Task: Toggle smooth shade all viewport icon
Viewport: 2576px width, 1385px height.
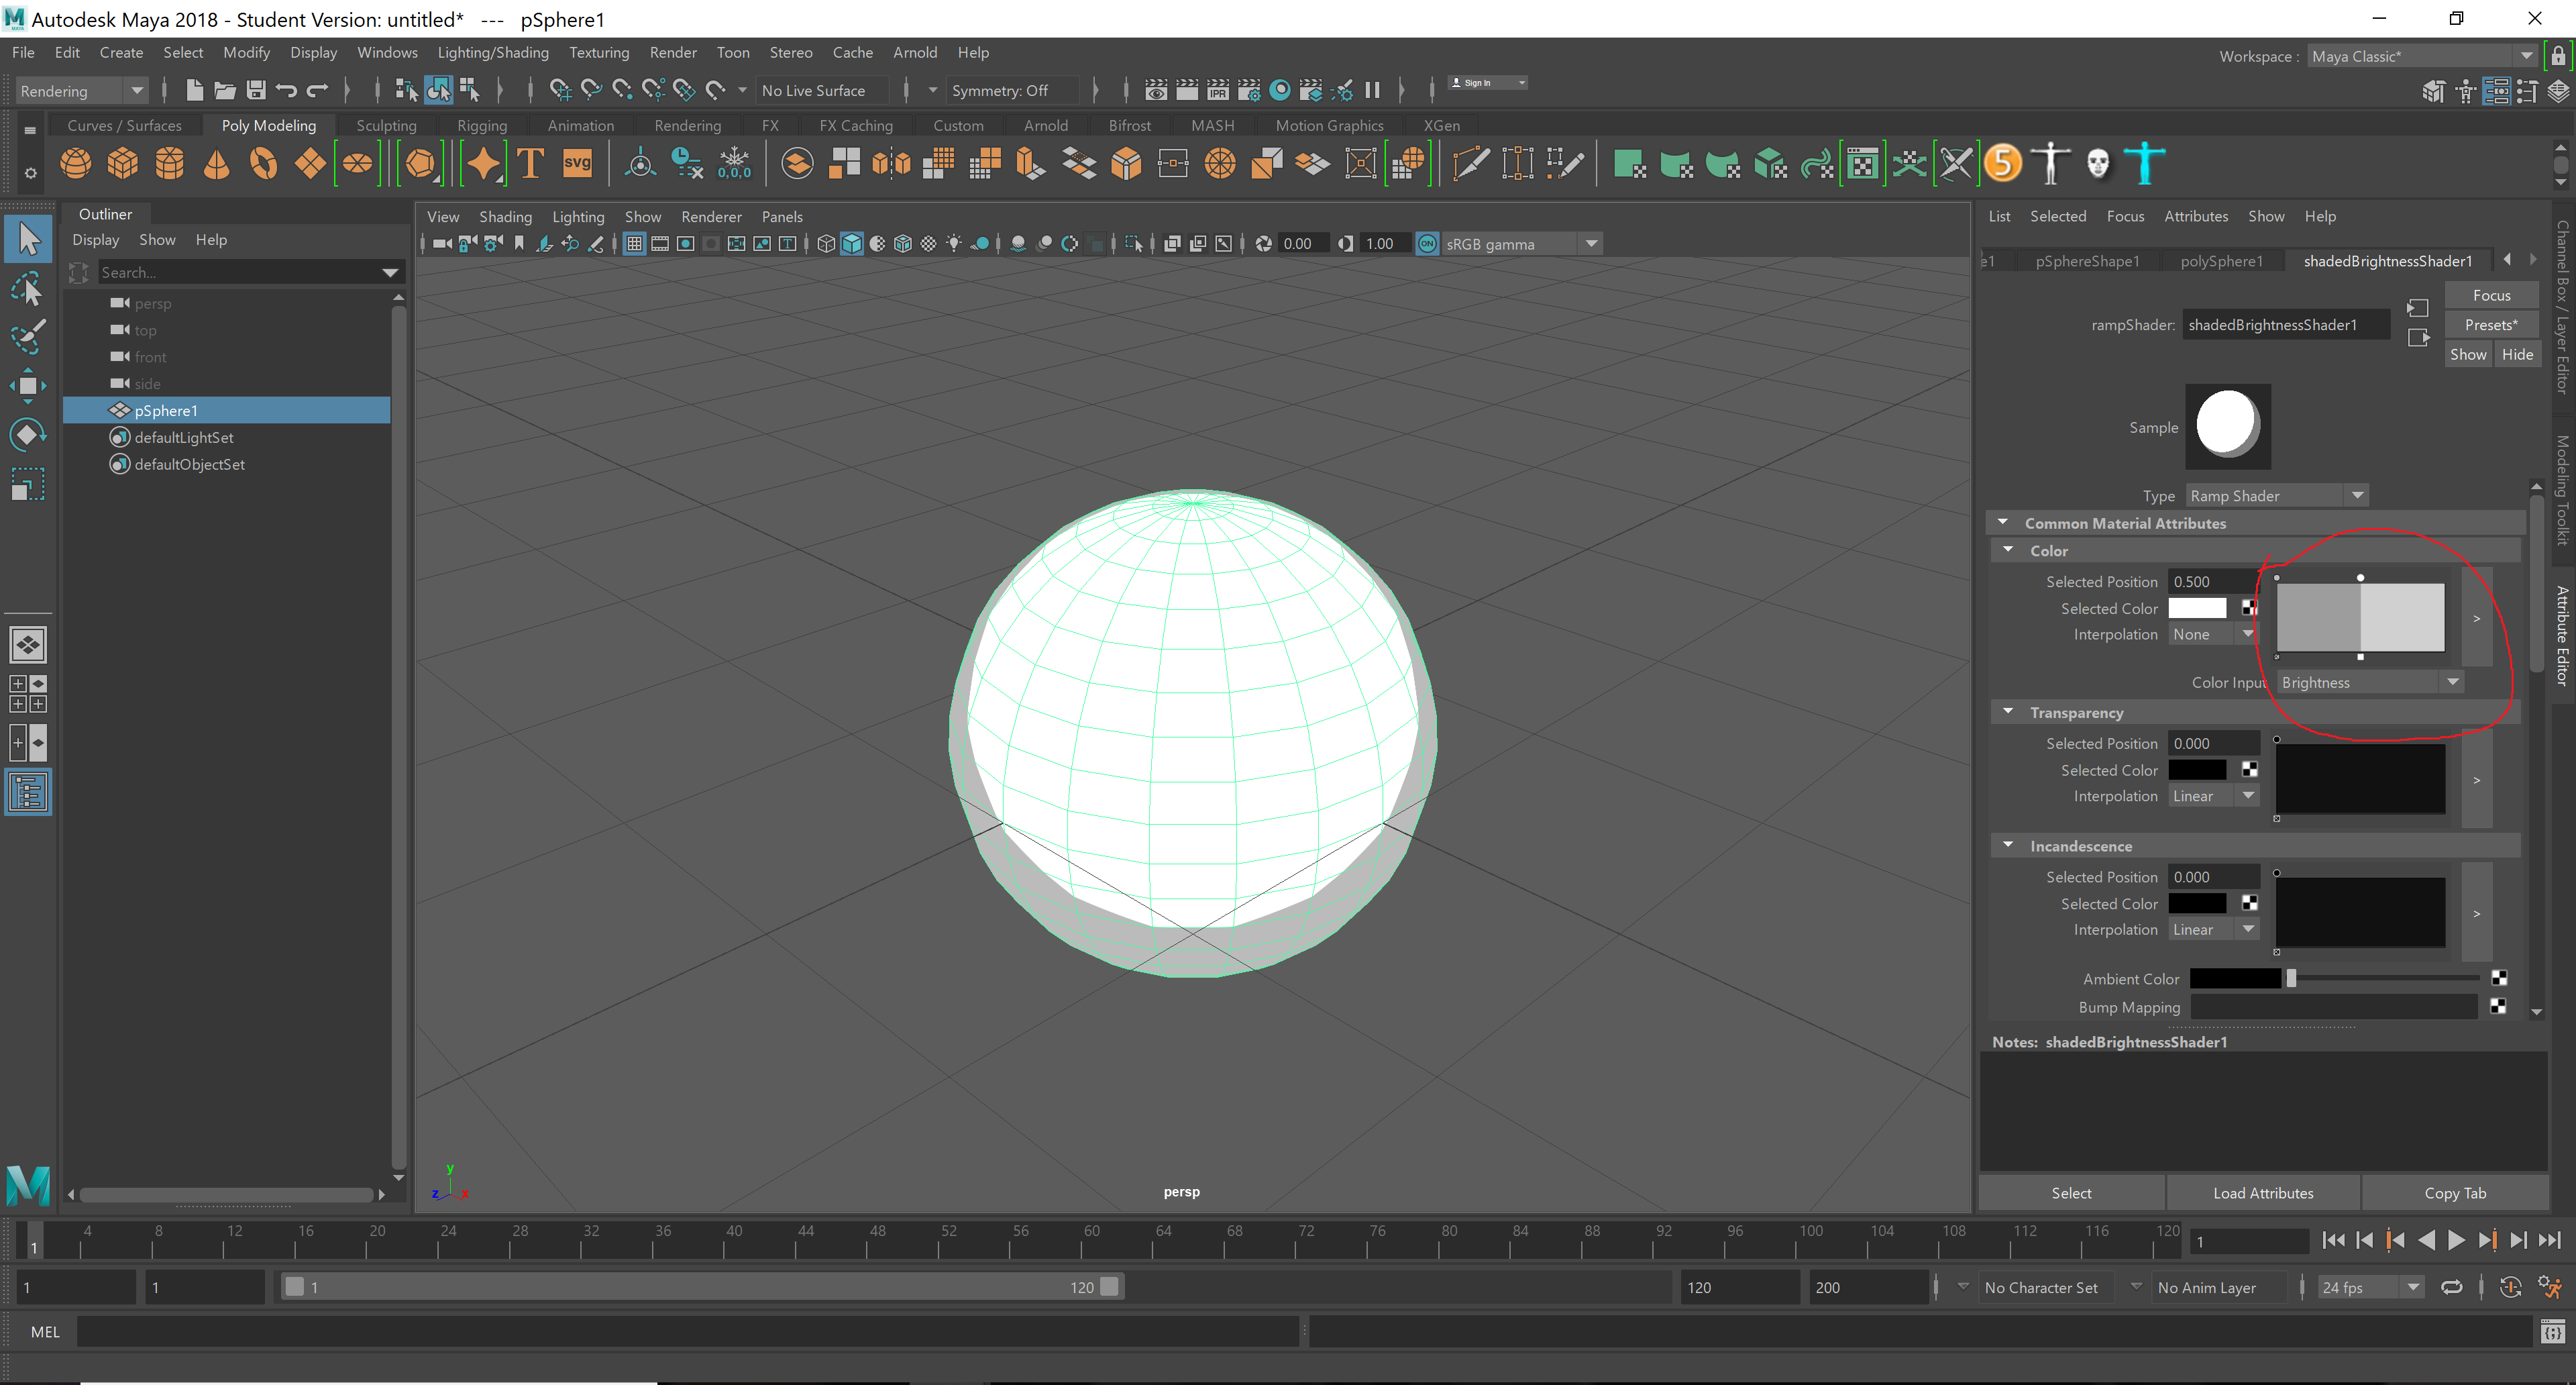Action: [x=852, y=244]
